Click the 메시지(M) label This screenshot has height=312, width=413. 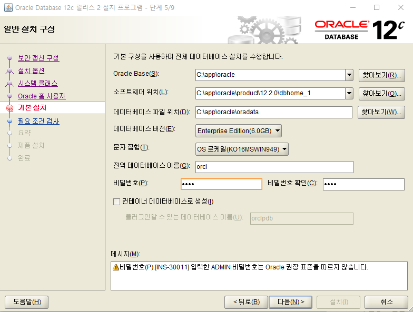(x=125, y=254)
